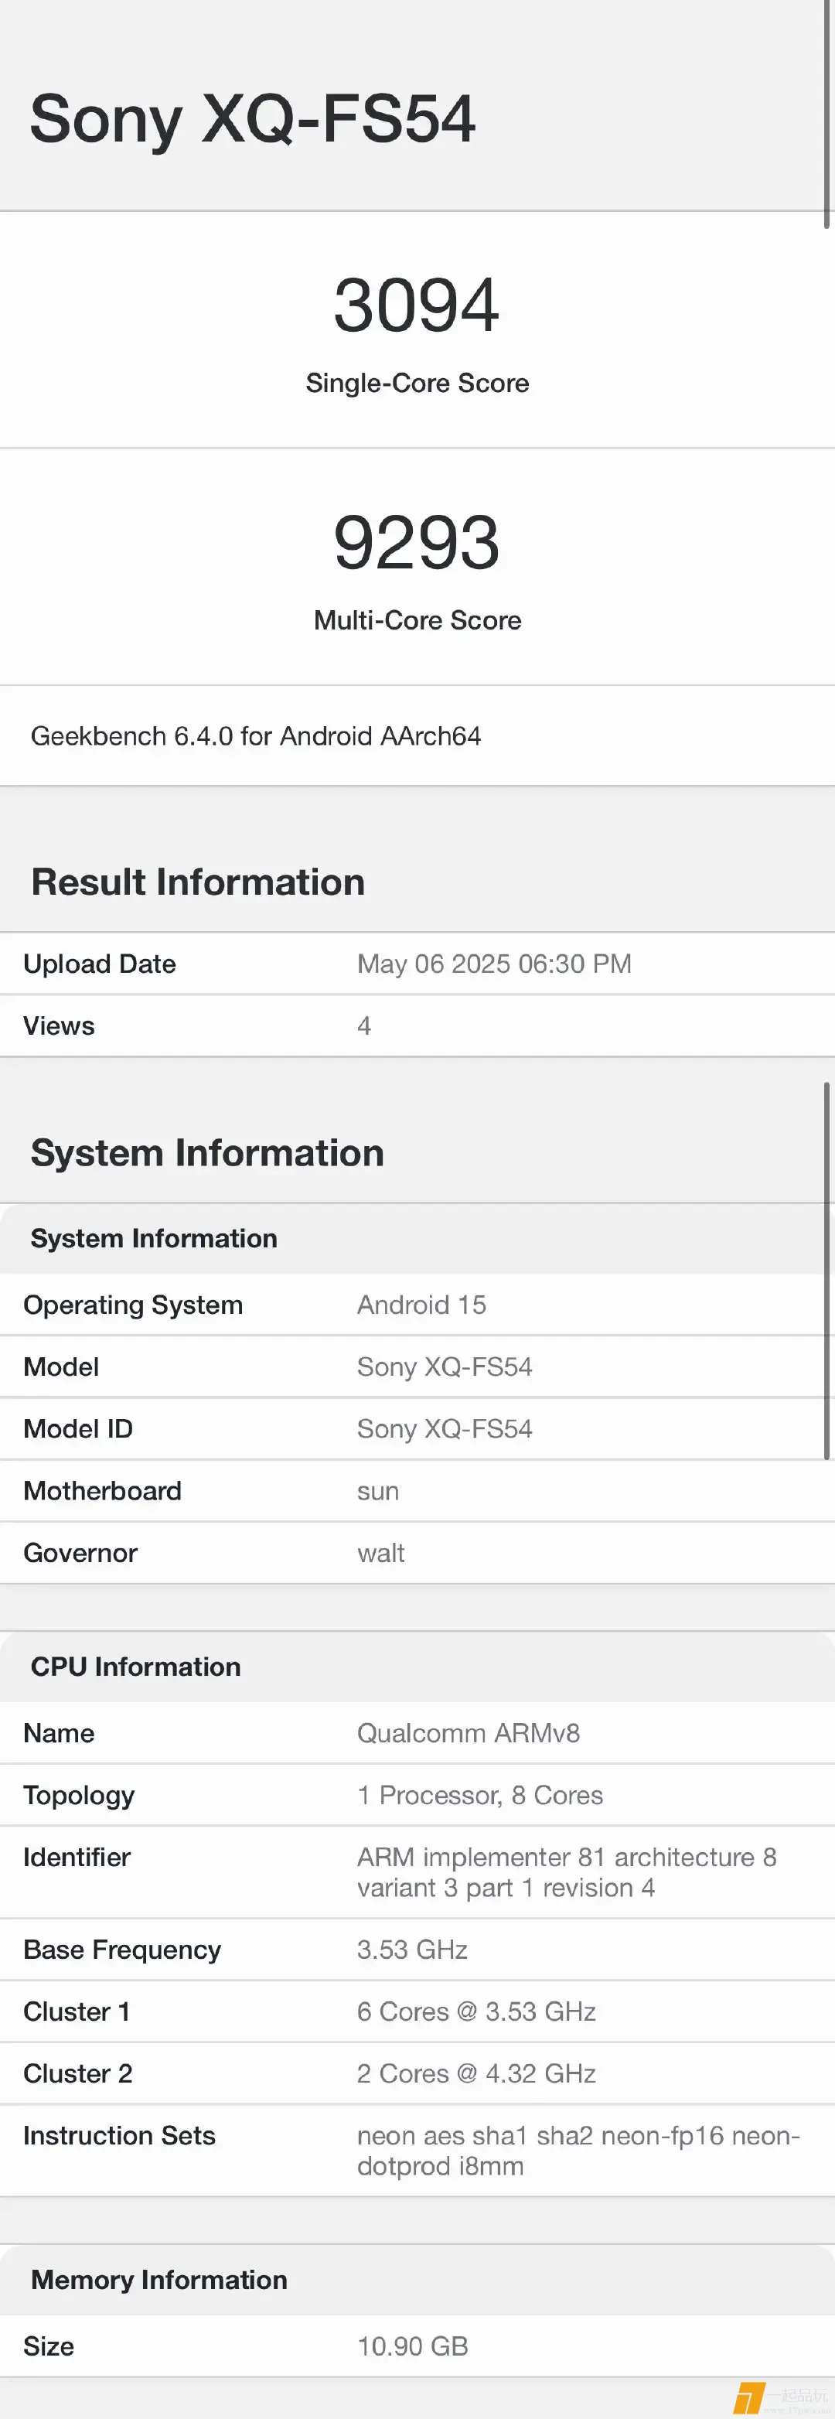The width and height of the screenshot is (835, 2419).
Task: Click the scrollbar thumb at page top
Action: click(x=826, y=114)
